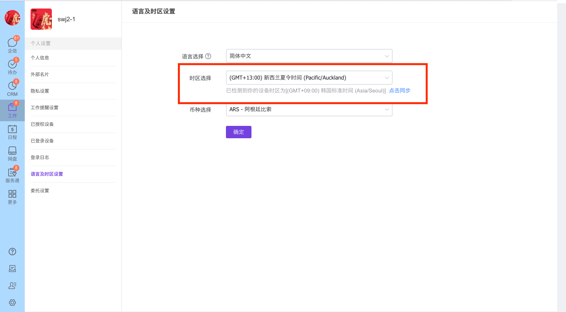
Task: Go to 个人信息 in the settings menu
Action: coord(40,58)
